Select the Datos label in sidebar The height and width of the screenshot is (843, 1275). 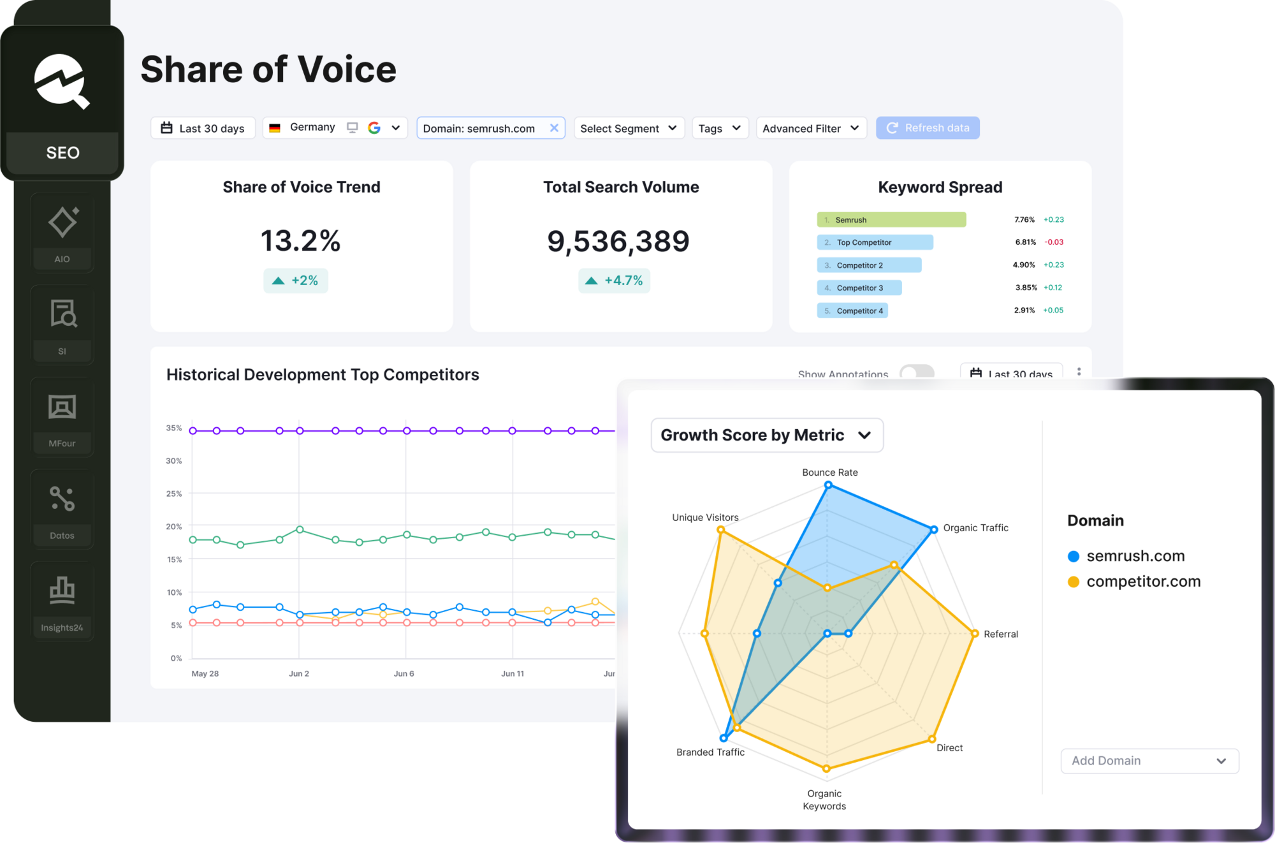point(62,536)
